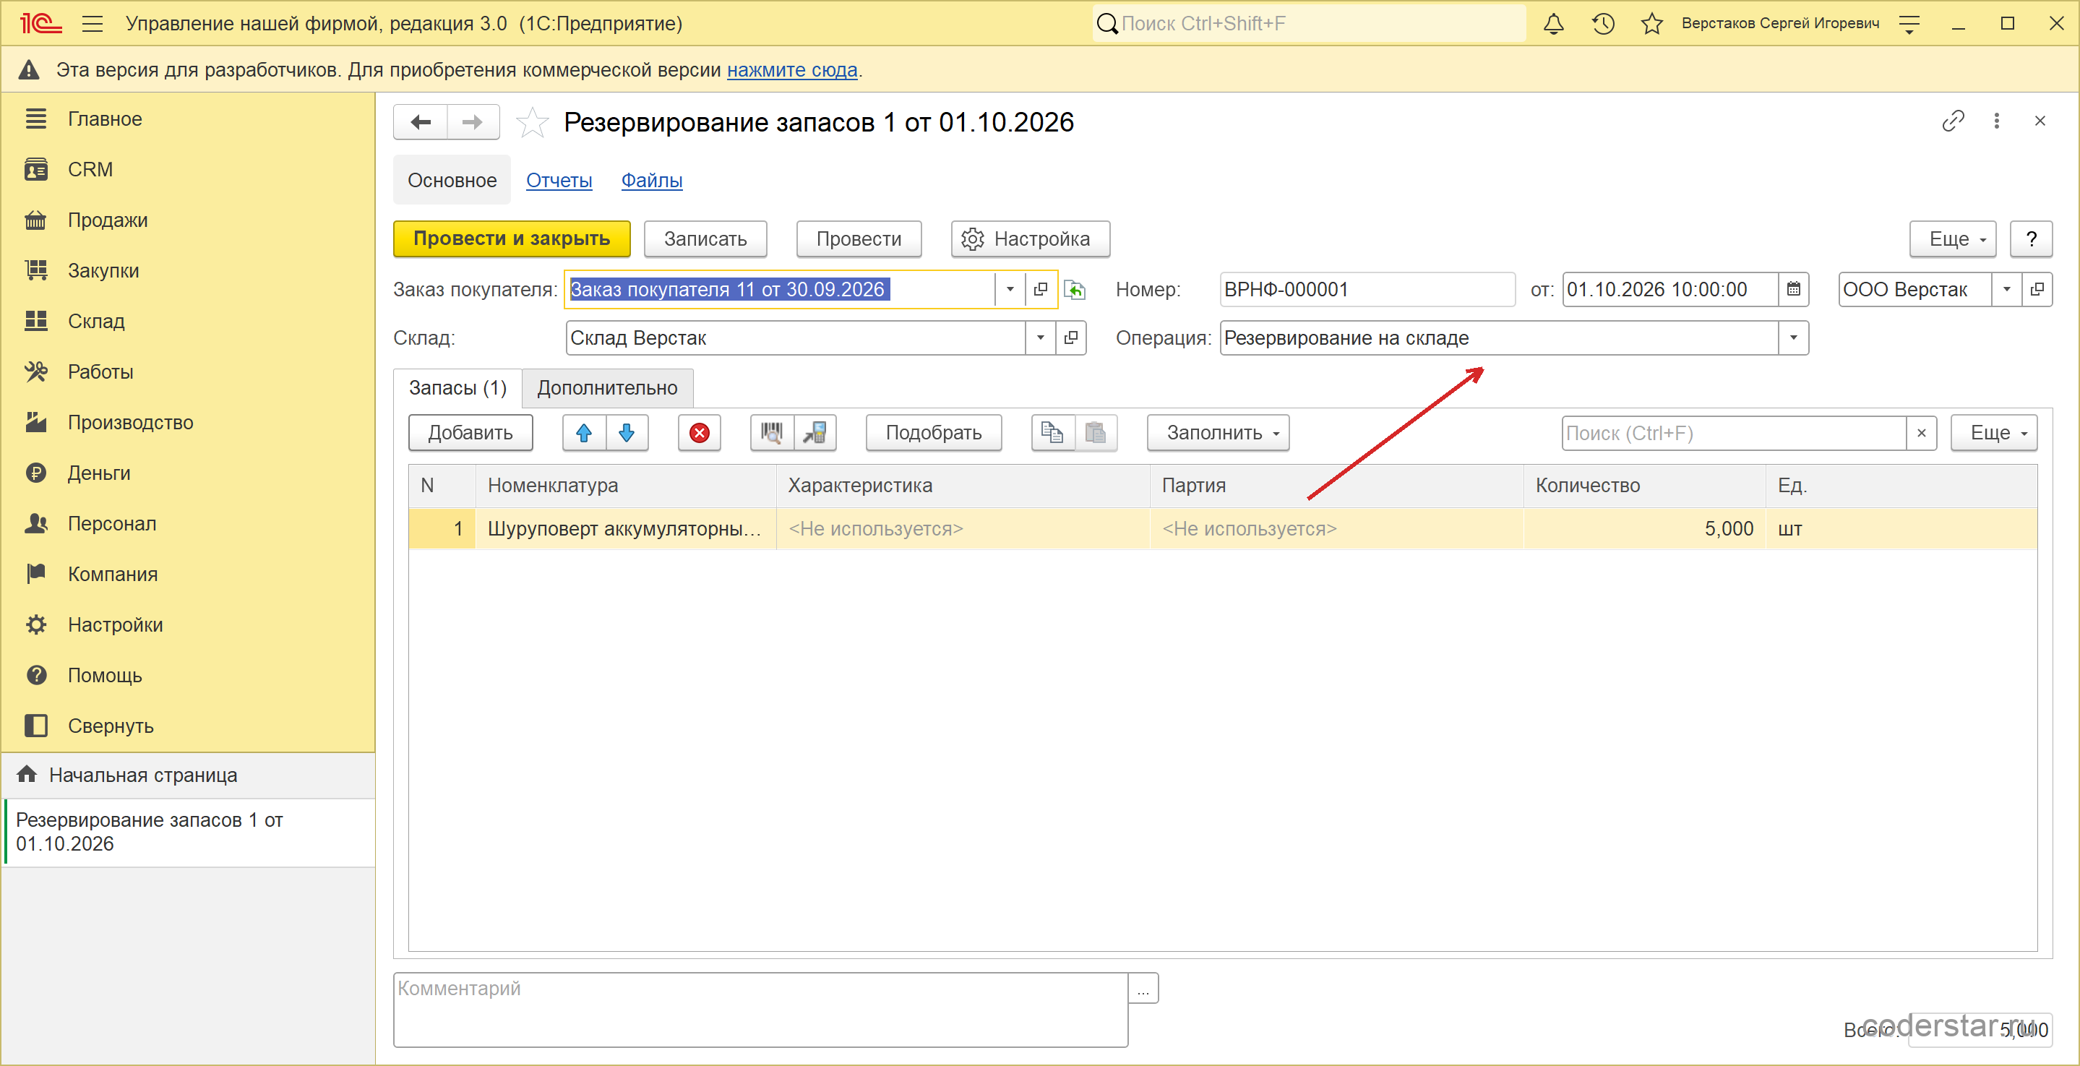Open Настройка gear button

pos(1029,239)
